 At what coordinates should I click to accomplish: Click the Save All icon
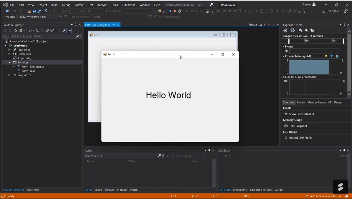(39, 11)
